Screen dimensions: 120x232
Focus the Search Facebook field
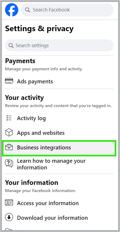pyautogui.click(x=67, y=10)
